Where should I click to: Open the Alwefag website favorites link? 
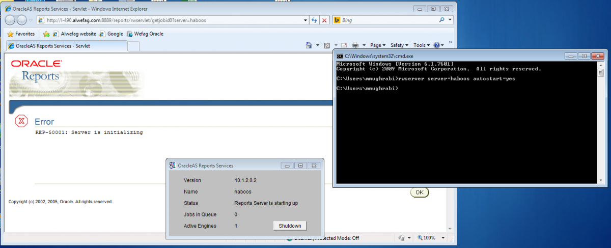click(75, 34)
